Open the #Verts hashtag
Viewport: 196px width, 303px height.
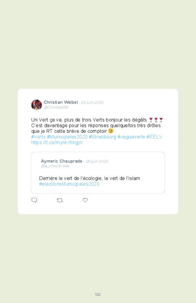click(x=38, y=137)
